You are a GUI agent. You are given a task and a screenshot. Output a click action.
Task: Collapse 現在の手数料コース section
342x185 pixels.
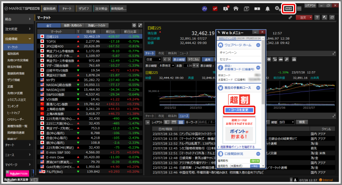pos(258,88)
